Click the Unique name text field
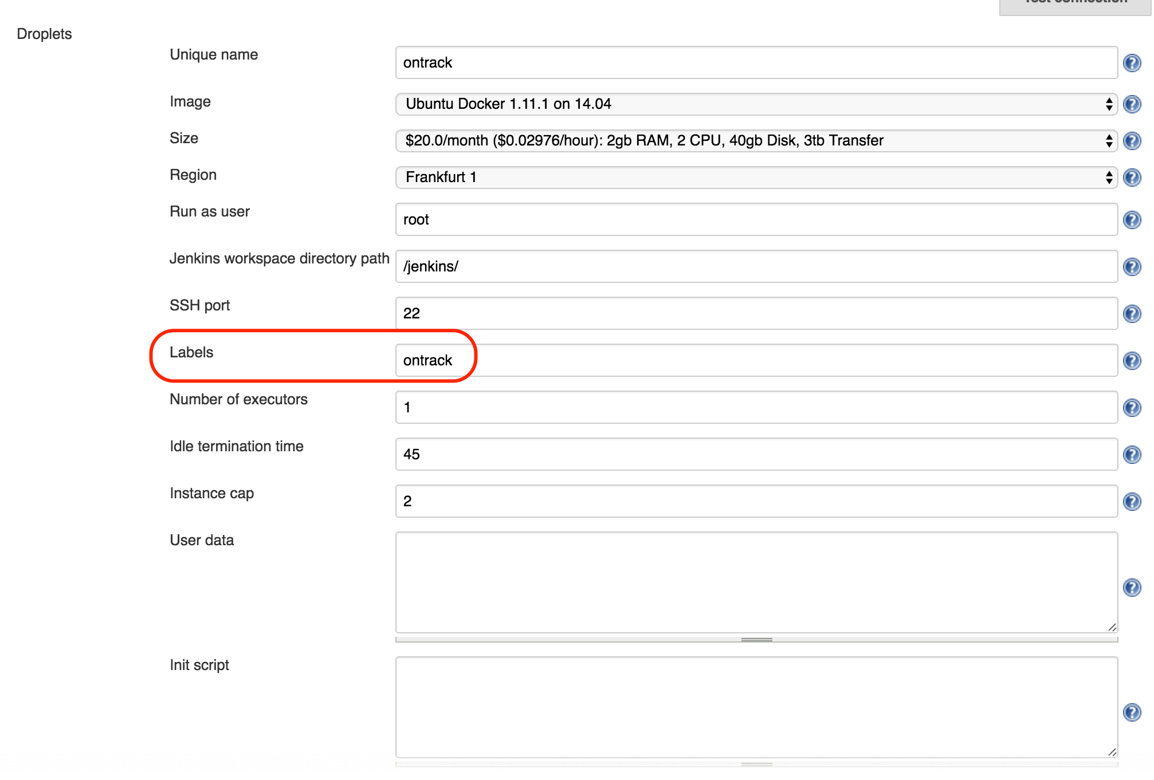This screenshot has height=780, width=1154. click(x=756, y=63)
